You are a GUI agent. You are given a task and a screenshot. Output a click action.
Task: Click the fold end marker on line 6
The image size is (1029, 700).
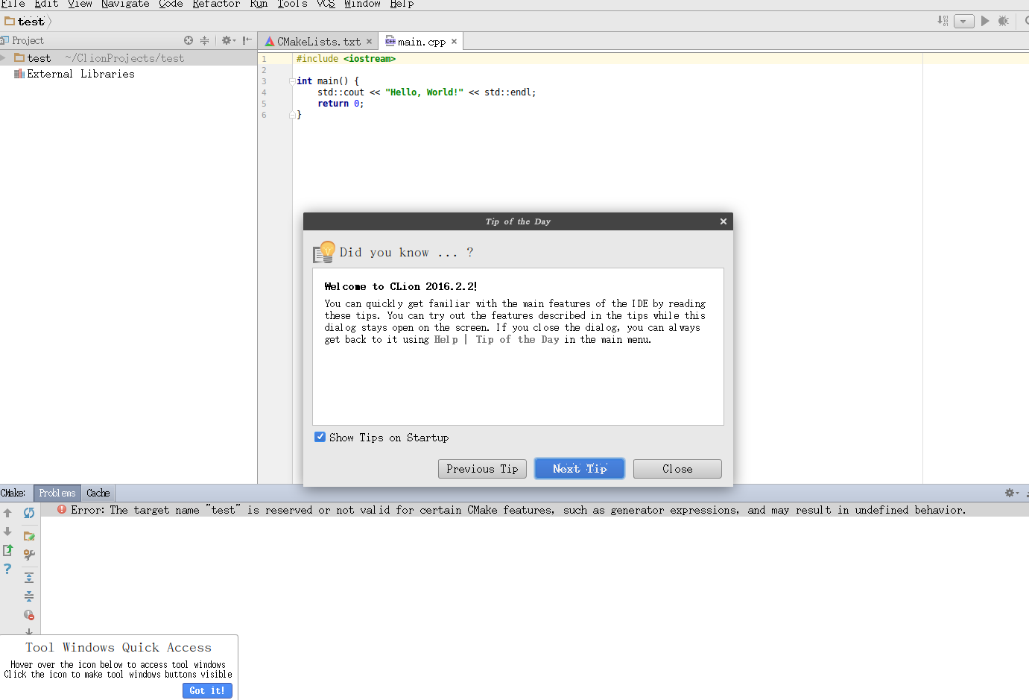(292, 115)
